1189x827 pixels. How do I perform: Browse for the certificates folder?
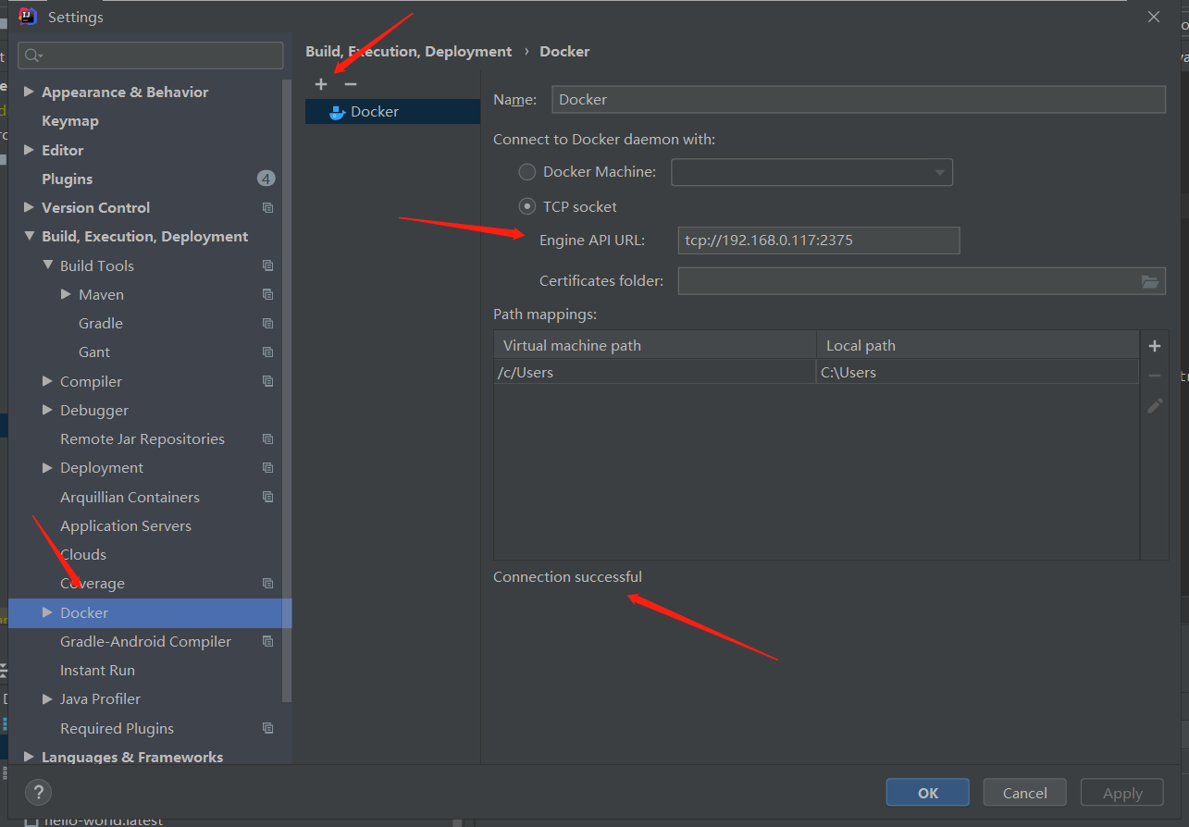[1150, 281]
